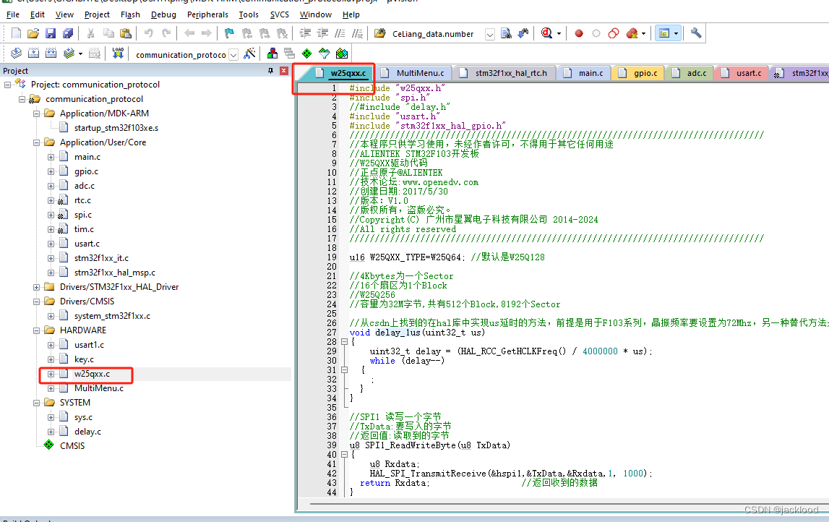Save the current file with the floppy icon
Image resolution: width=829 pixels, height=522 pixels.
tap(51, 33)
